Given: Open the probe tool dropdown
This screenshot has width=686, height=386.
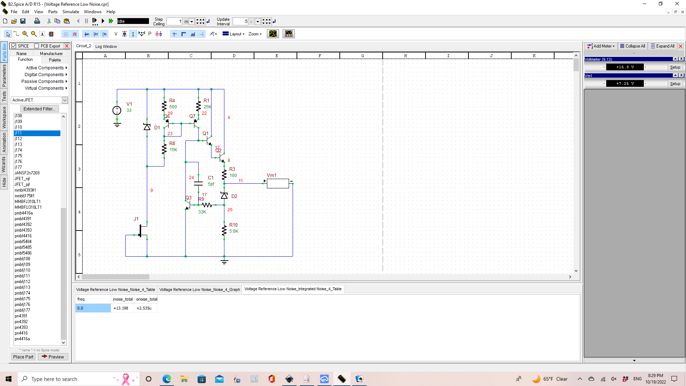Looking at the screenshot, I should click(x=213, y=34).
